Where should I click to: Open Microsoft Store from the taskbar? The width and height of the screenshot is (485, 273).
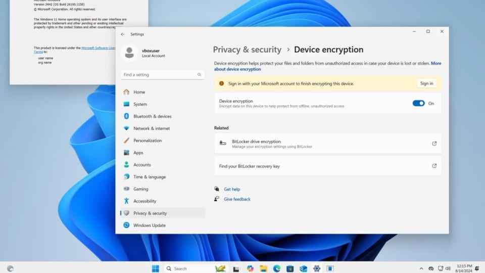(290, 268)
